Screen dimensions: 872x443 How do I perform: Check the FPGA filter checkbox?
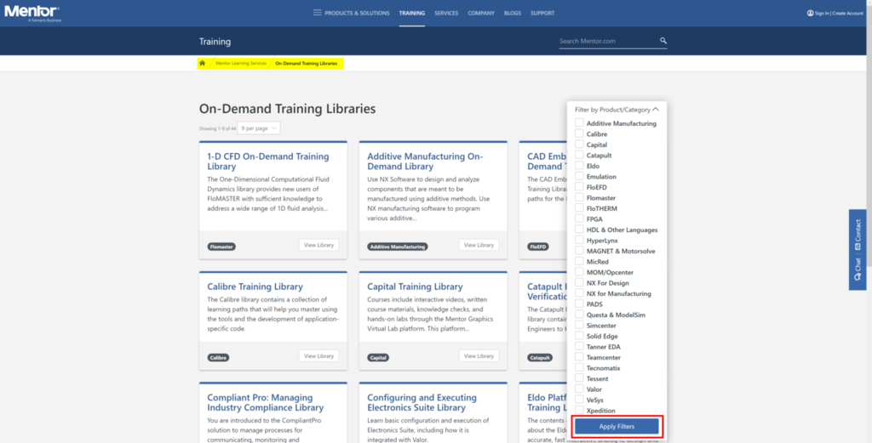579,219
